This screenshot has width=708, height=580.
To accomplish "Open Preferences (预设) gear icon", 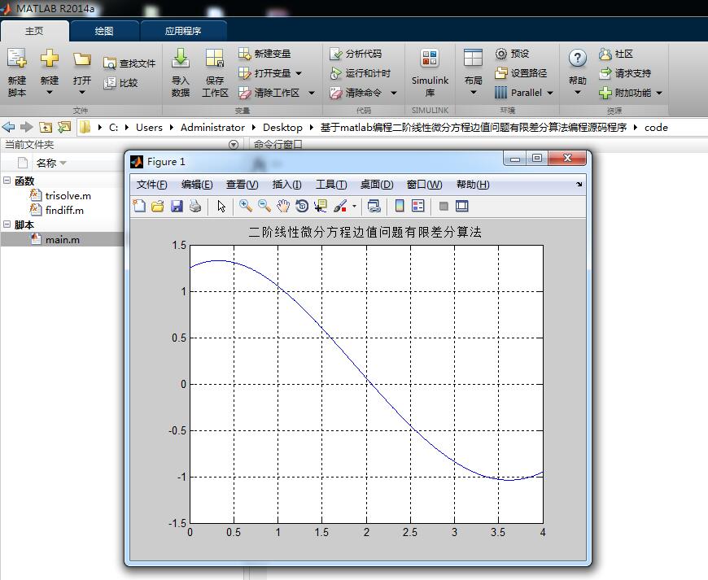I will (501, 54).
